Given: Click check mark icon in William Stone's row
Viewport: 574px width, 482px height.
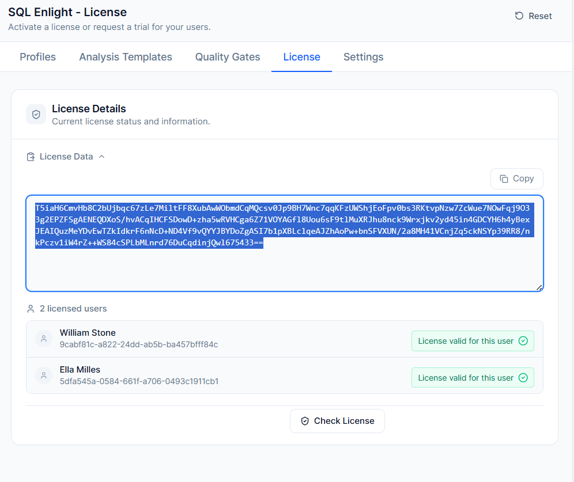Looking at the screenshot, I should tap(523, 341).
